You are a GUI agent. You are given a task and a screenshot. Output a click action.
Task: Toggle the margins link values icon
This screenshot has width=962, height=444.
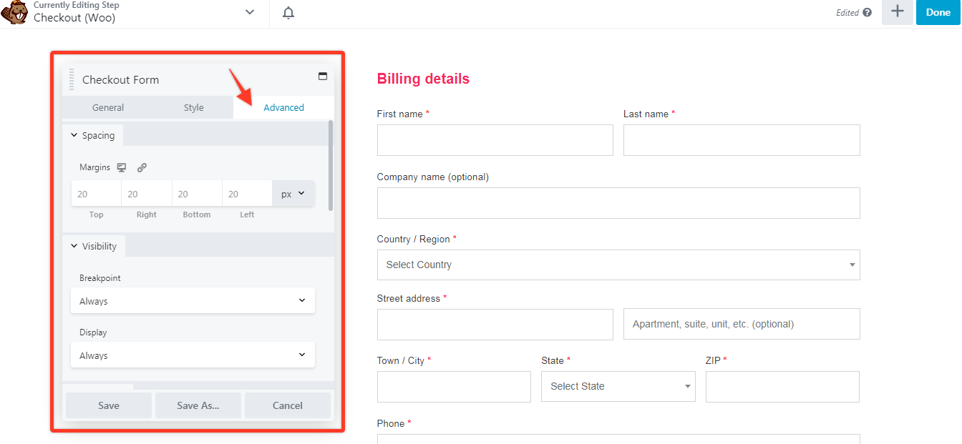pos(142,167)
